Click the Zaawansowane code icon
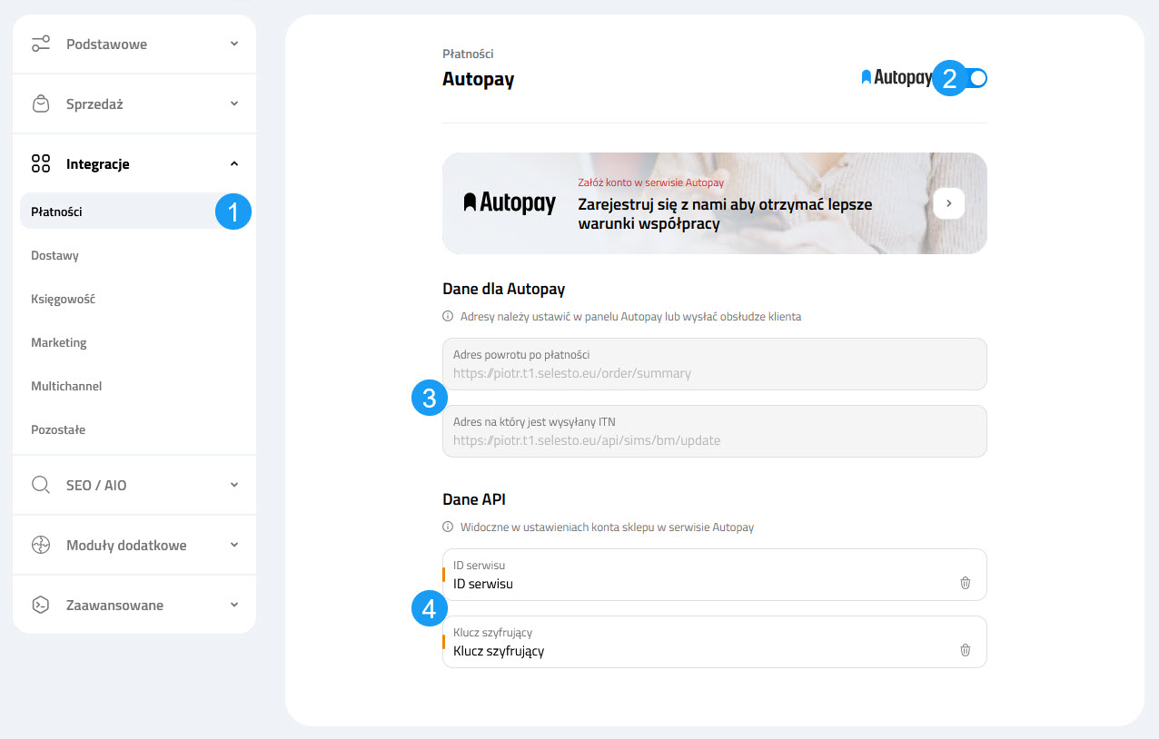 point(41,606)
